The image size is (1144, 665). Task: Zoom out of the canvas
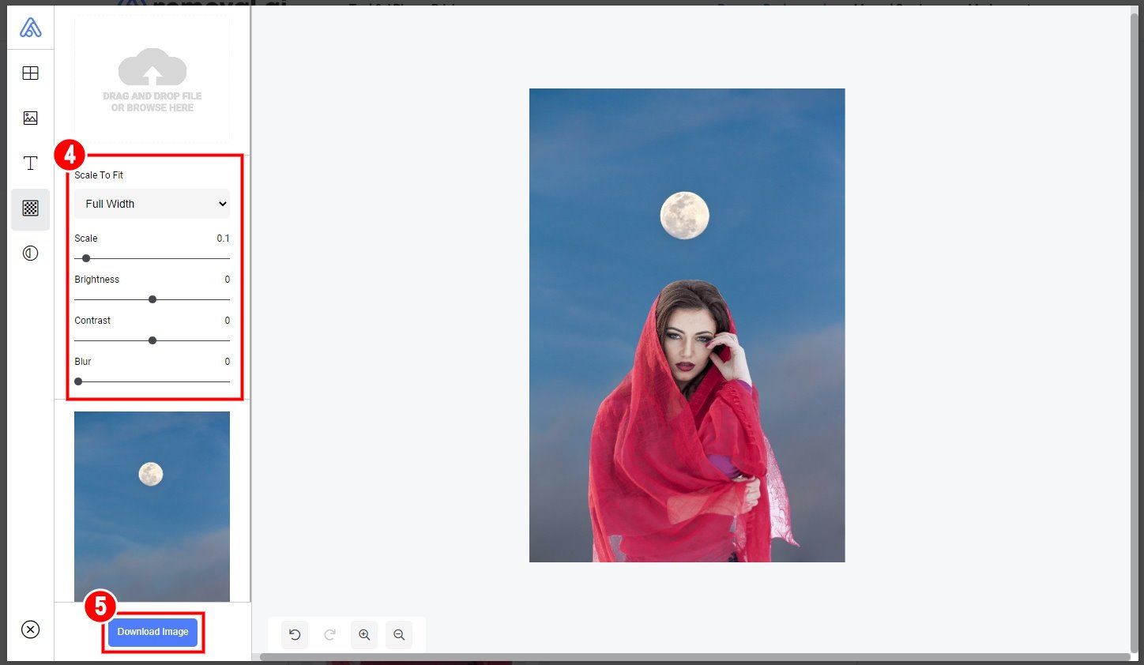399,634
